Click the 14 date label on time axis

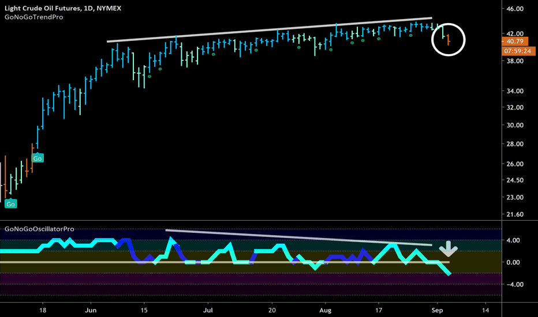485,310
